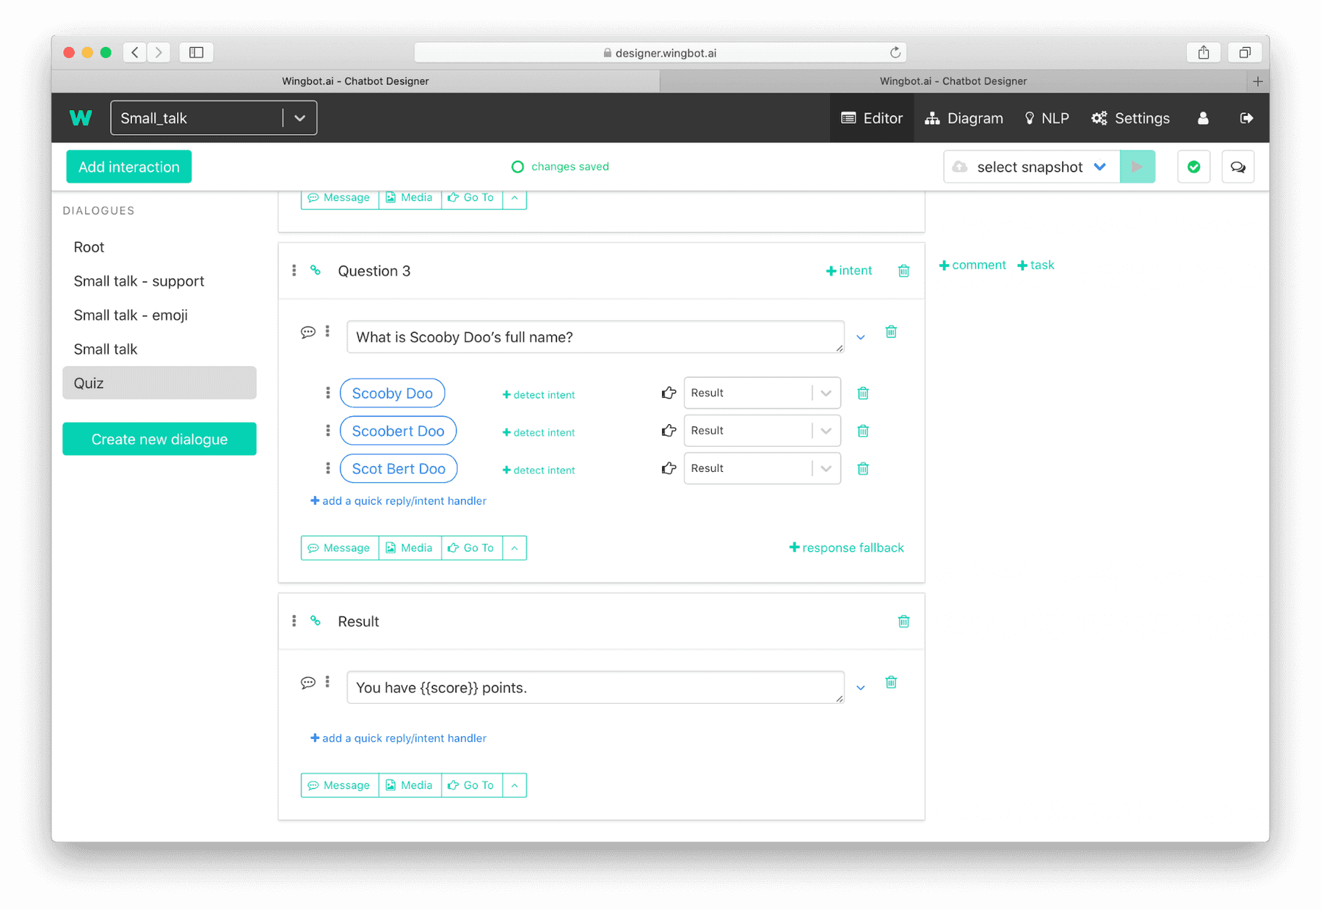Viewport: 1321px width, 910px height.
Task: Click inside the Scooby Doo question text field
Action: tap(594, 337)
